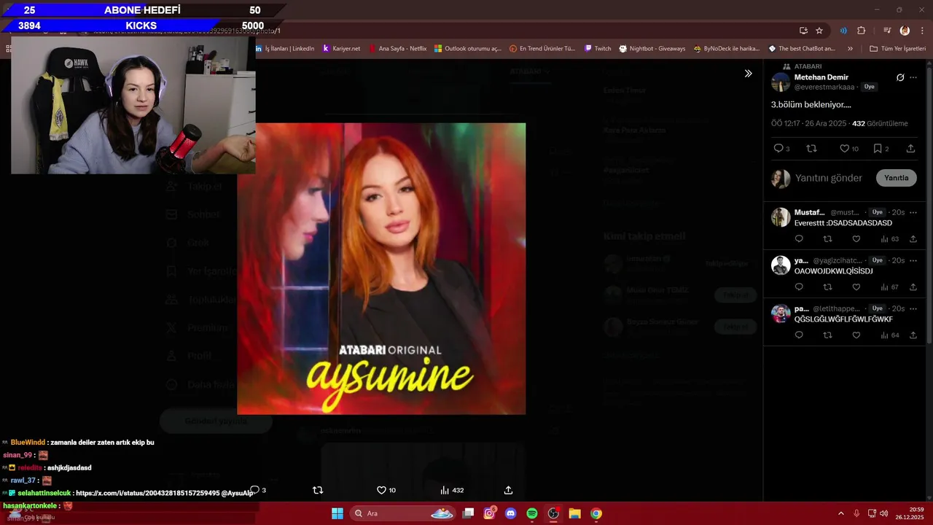Open the 'Tüm Yer İşaretleri' folder

point(897,49)
